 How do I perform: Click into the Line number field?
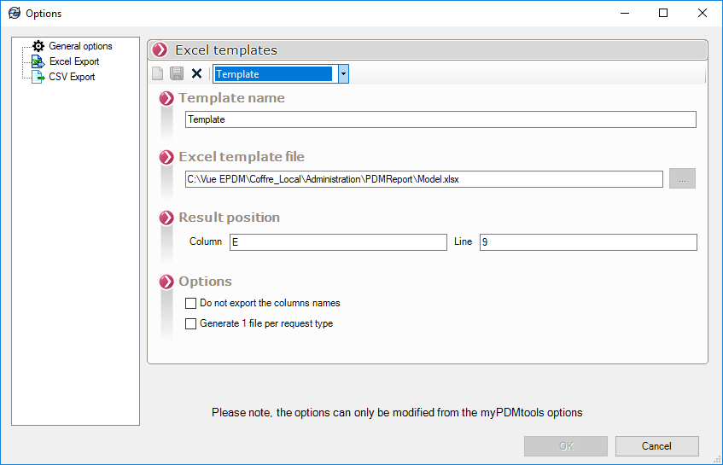[x=587, y=242]
